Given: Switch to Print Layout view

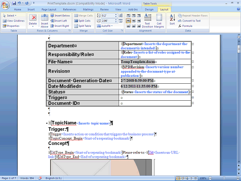Looking at the screenshot, I should 178,178.
